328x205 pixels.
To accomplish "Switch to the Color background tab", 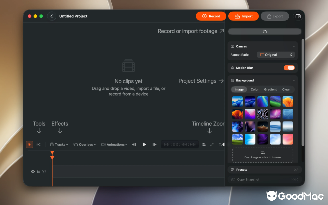I will 255,89.
